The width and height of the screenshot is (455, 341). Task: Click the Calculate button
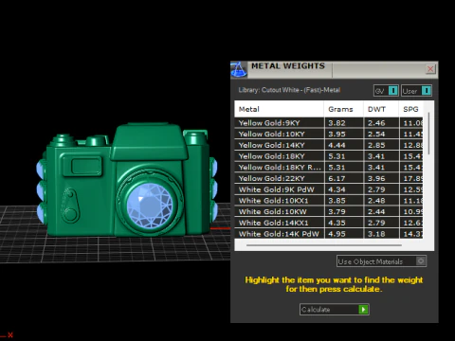335,309
